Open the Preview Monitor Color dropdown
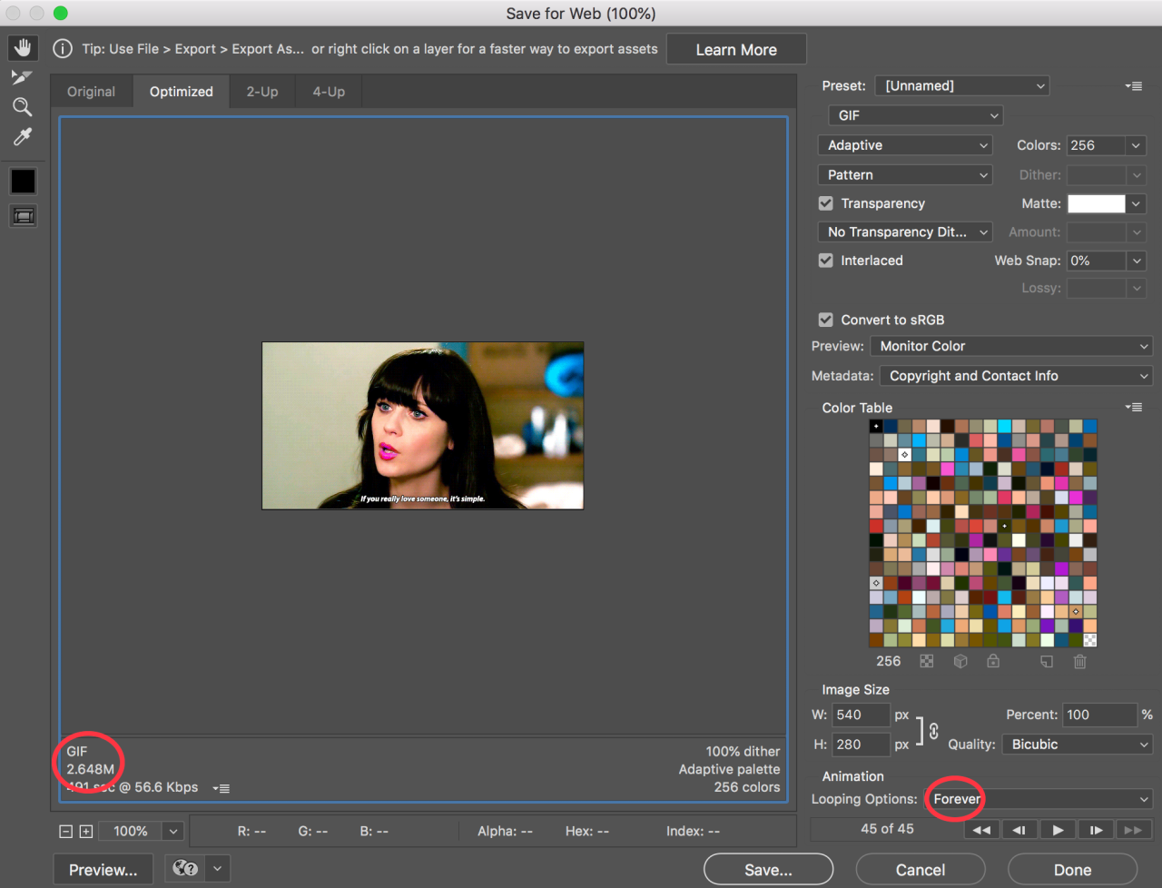Screen dimensions: 1162x888 click(1011, 346)
